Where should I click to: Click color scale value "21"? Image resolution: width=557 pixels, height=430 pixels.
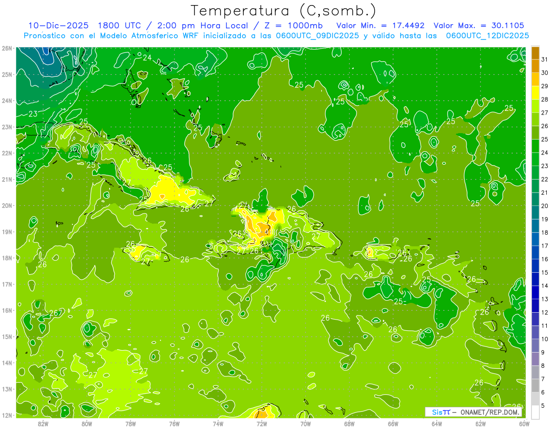pos(545,193)
